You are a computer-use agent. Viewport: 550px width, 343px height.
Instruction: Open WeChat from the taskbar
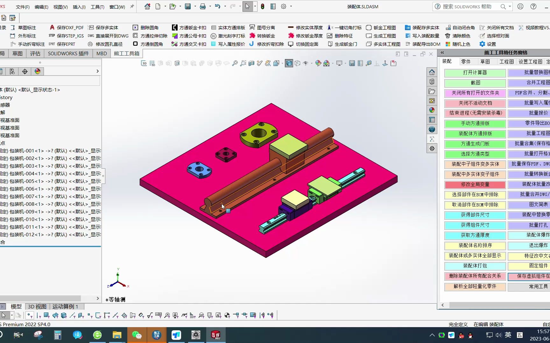(137, 335)
